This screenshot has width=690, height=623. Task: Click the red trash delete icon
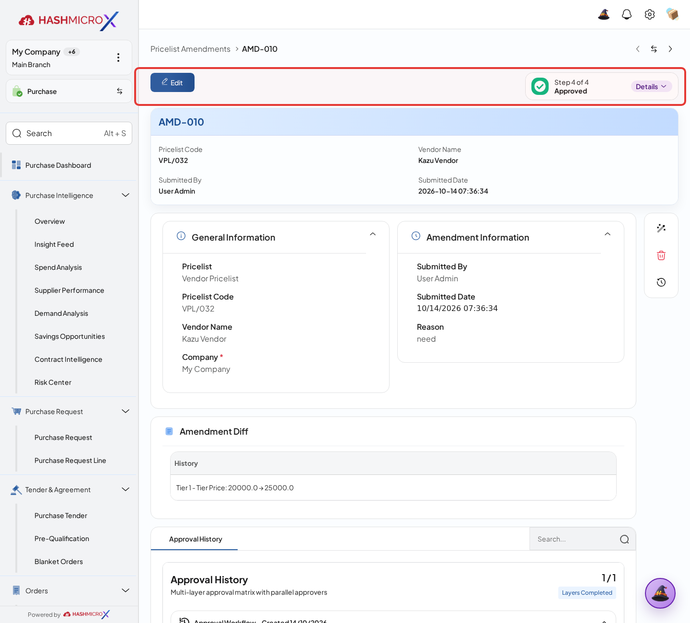[x=661, y=255]
